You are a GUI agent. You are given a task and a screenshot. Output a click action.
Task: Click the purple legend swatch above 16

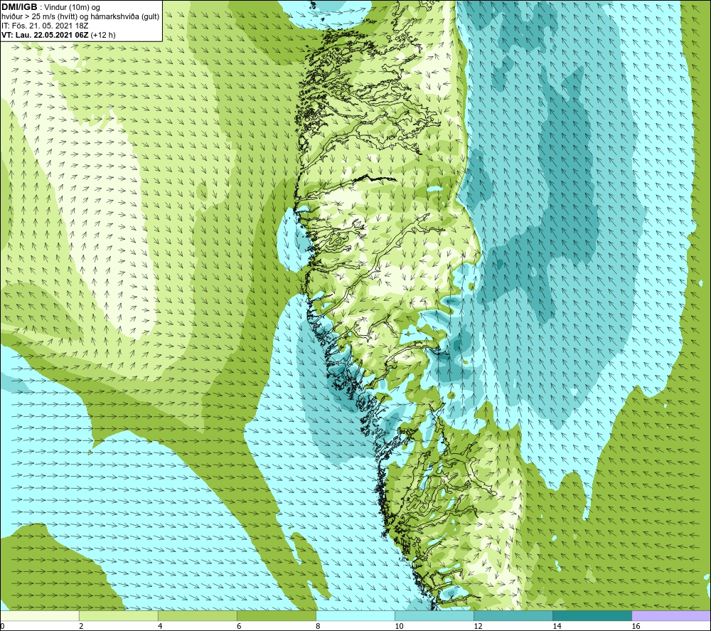click(671, 615)
